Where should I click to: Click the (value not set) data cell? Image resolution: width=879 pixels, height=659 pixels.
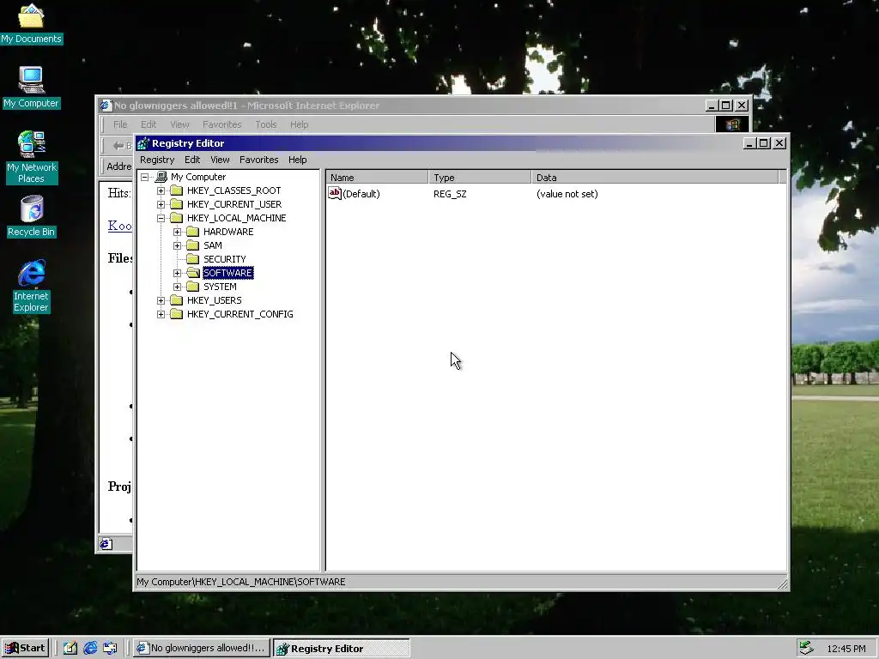pyautogui.click(x=567, y=194)
